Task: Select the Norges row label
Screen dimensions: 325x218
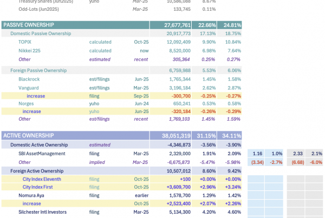Action: click(27, 103)
